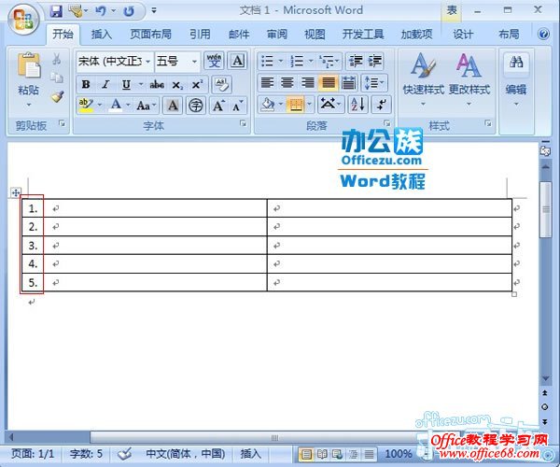The width and height of the screenshot is (560, 467).
Task: Toggle underline formatting
Action: (x=126, y=85)
